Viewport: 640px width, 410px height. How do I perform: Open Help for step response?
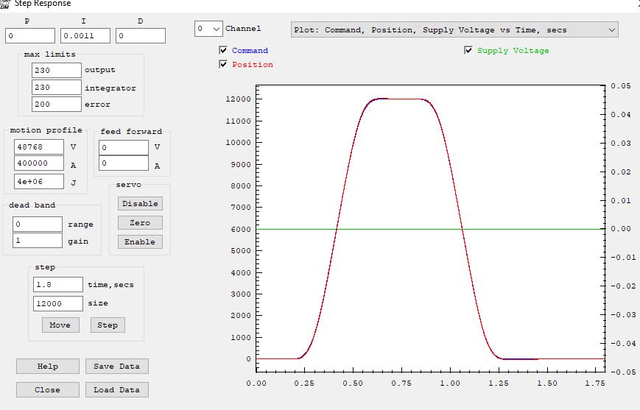point(47,366)
